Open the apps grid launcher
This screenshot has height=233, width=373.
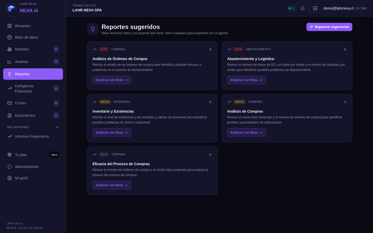(x=315, y=8)
